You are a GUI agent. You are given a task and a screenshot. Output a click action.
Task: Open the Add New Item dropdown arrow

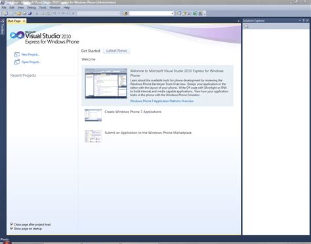[x=15, y=14]
